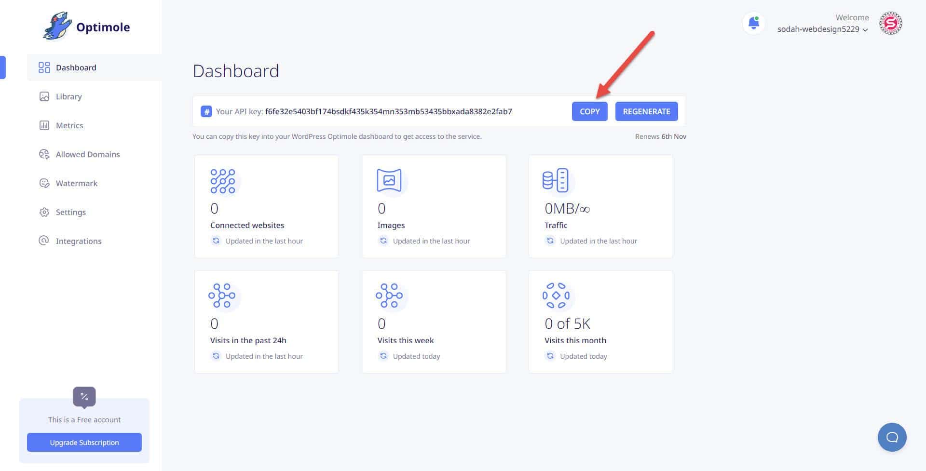The image size is (926, 471).
Task: Expand the sodah-webdesign5229 account dropdown
Action: click(822, 29)
